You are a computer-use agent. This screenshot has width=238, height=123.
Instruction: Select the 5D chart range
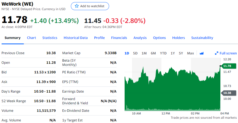(135, 53)
